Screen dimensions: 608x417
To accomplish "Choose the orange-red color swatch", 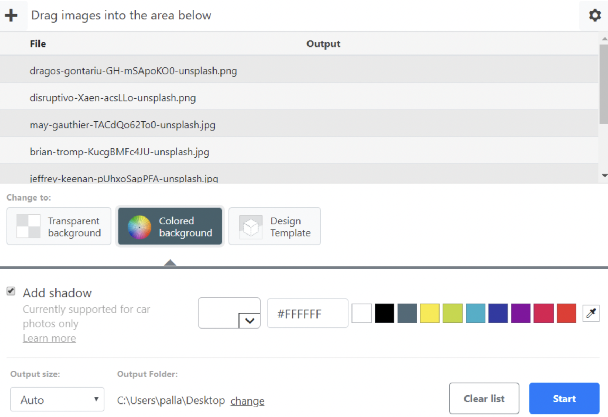I will [567, 313].
